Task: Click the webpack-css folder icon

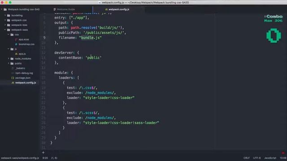Action: pyautogui.click(x=9, y=20)
